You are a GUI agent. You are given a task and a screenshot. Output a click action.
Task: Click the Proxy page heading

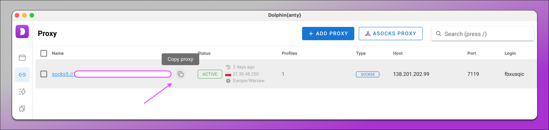[47, 34]
